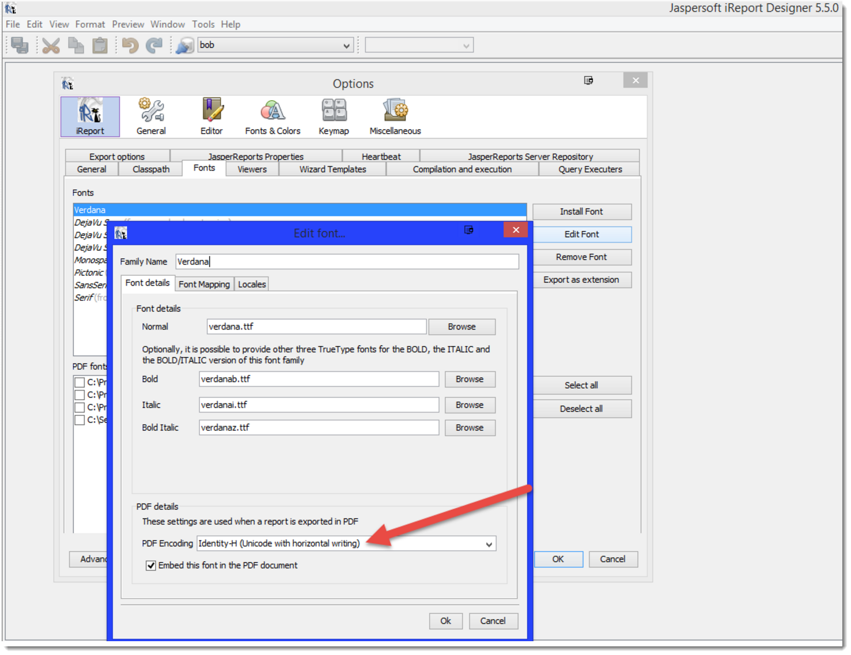Viewport: 851px width, 655px height.
Task: Click the Undo arrow toolbar icon
Action: tap(130, 45)
